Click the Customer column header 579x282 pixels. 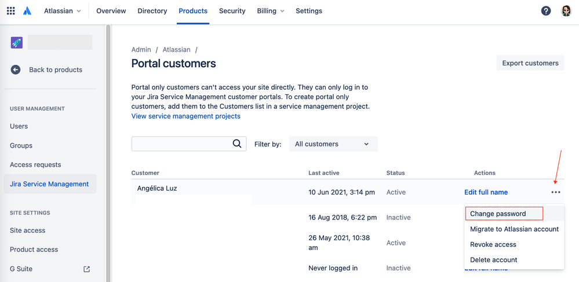[x=145, y=173]
